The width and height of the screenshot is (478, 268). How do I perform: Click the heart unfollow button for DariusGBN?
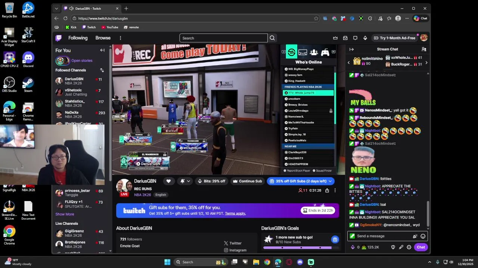168,181
